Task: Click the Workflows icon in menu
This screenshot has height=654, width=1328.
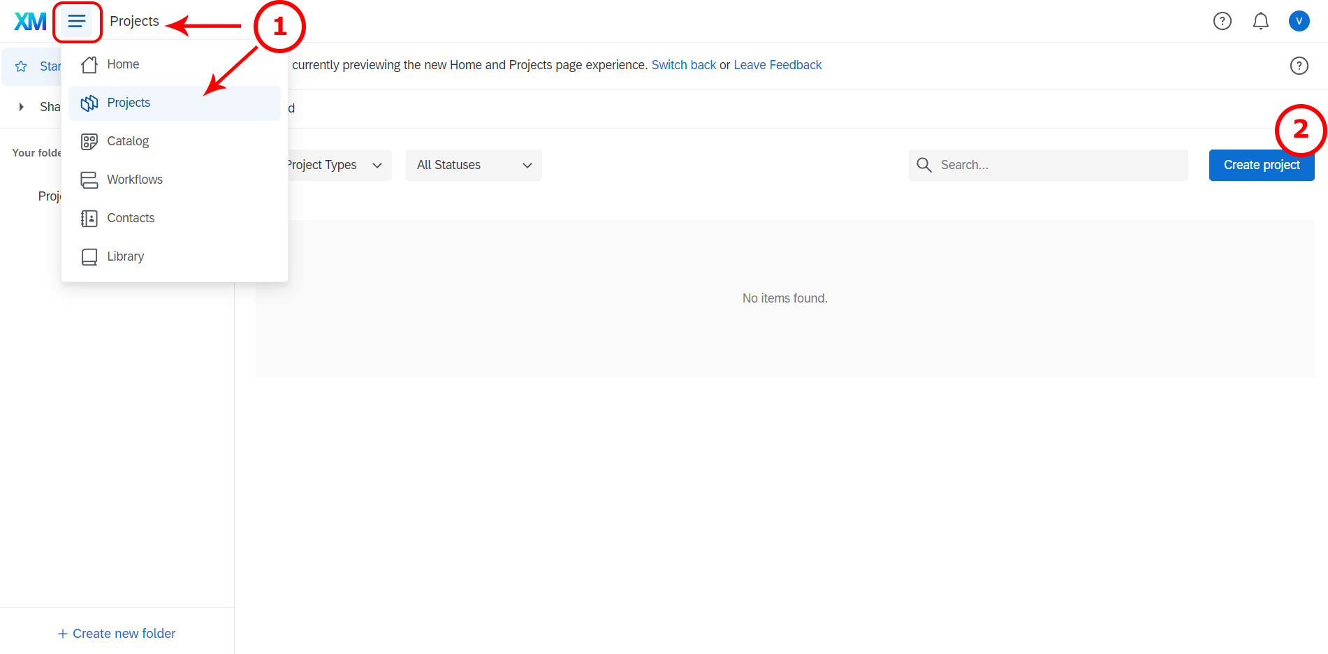Action: pyautogui.click(x=89, y=180)
